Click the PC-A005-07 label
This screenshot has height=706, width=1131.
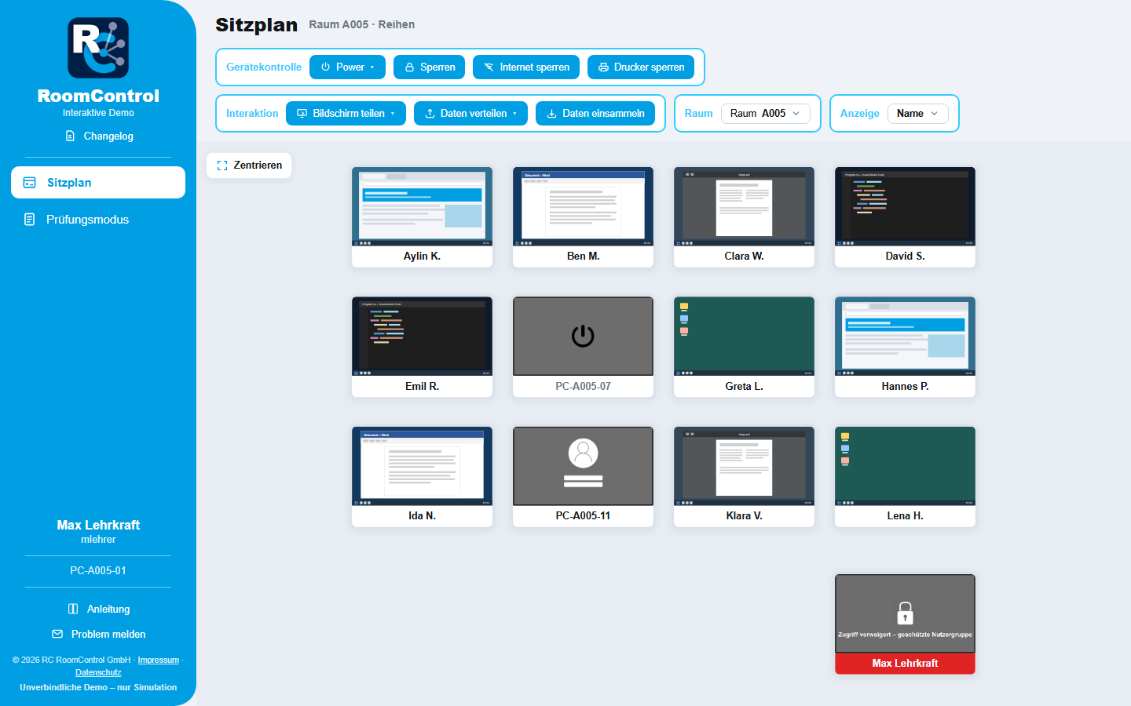click(x=583, y=387)
